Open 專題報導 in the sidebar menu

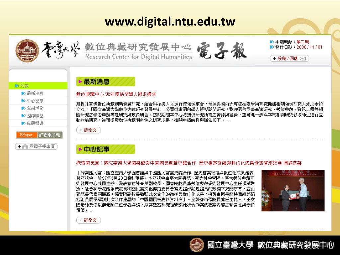tap(35, 123)
